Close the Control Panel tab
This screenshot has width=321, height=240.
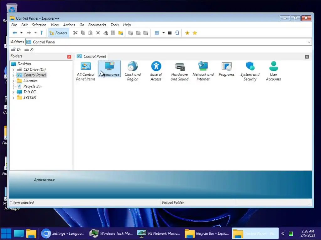click(x=307, y=57)
